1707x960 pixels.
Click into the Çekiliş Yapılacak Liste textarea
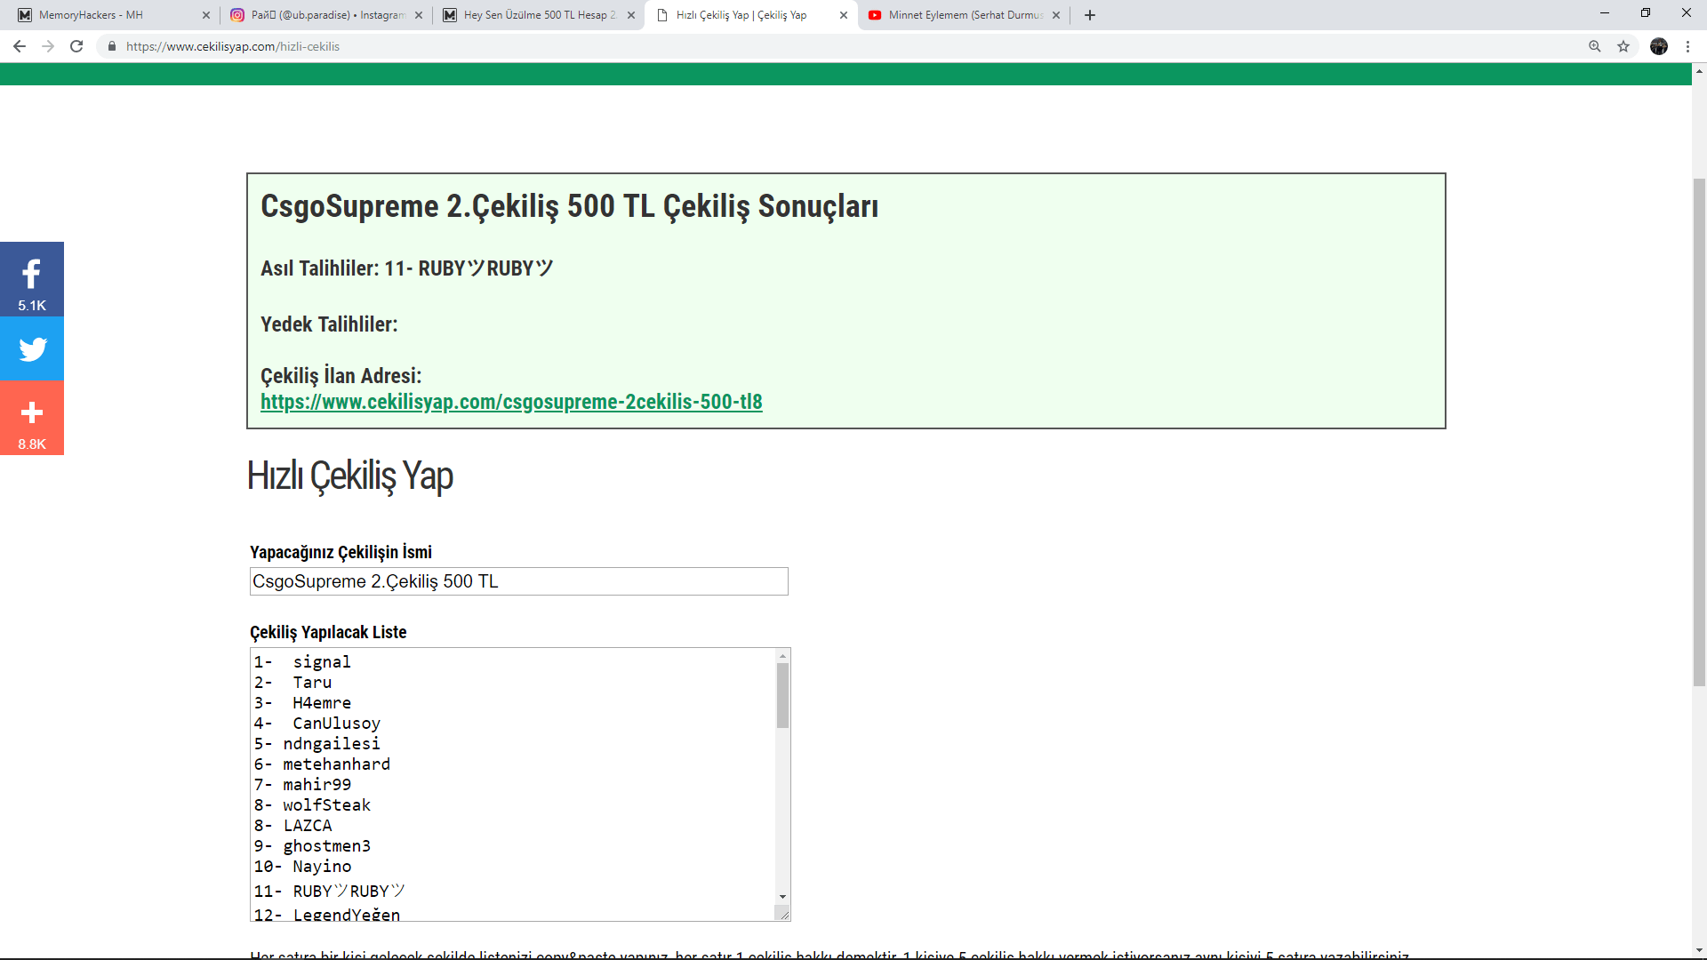[x=512, y=784]
